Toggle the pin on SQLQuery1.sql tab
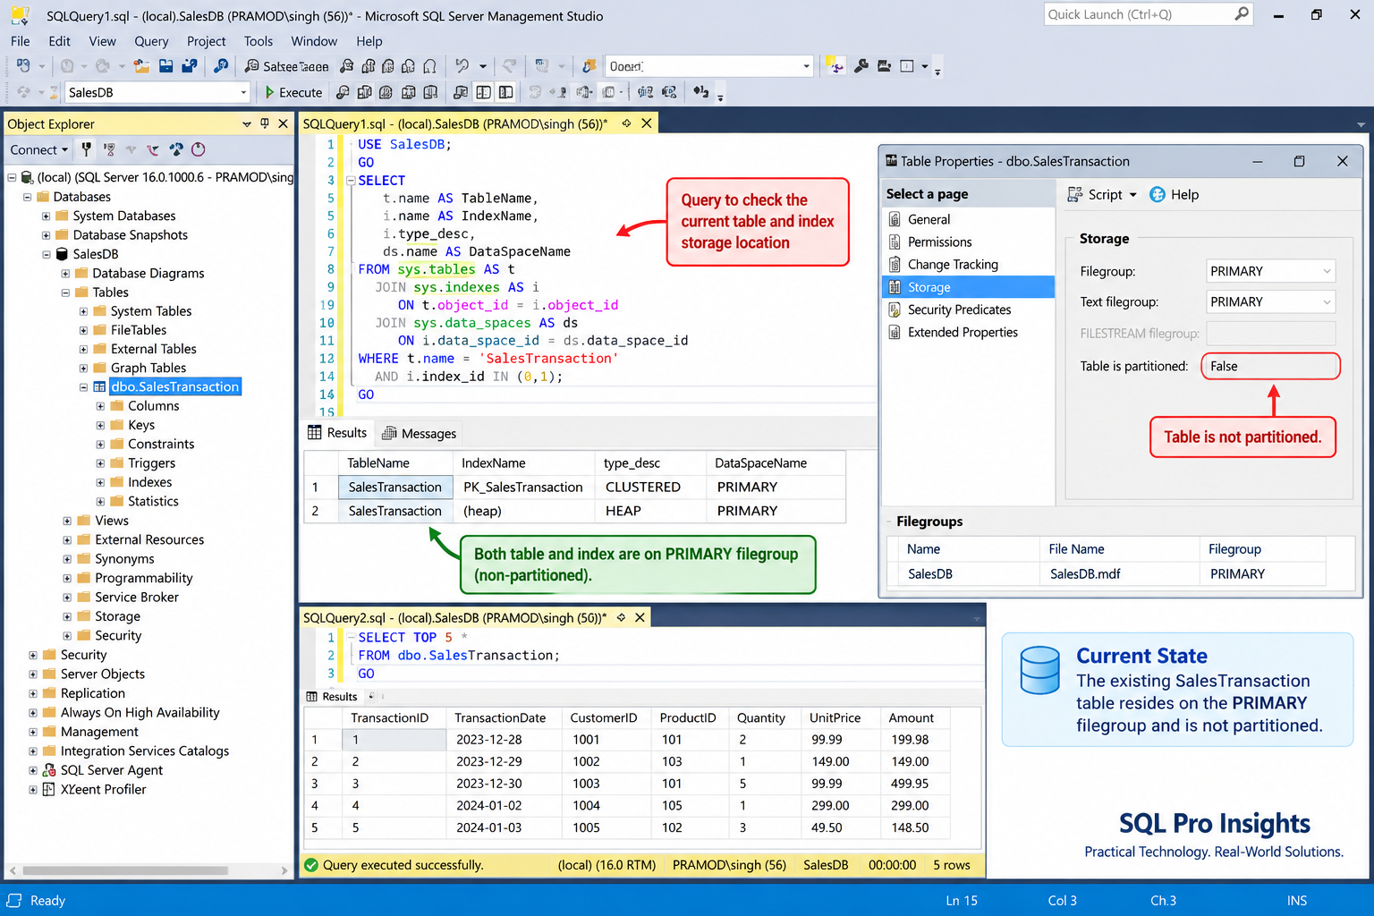Image resolution: width=1374 pixels, height=916 pixels. tap(626, 123)
